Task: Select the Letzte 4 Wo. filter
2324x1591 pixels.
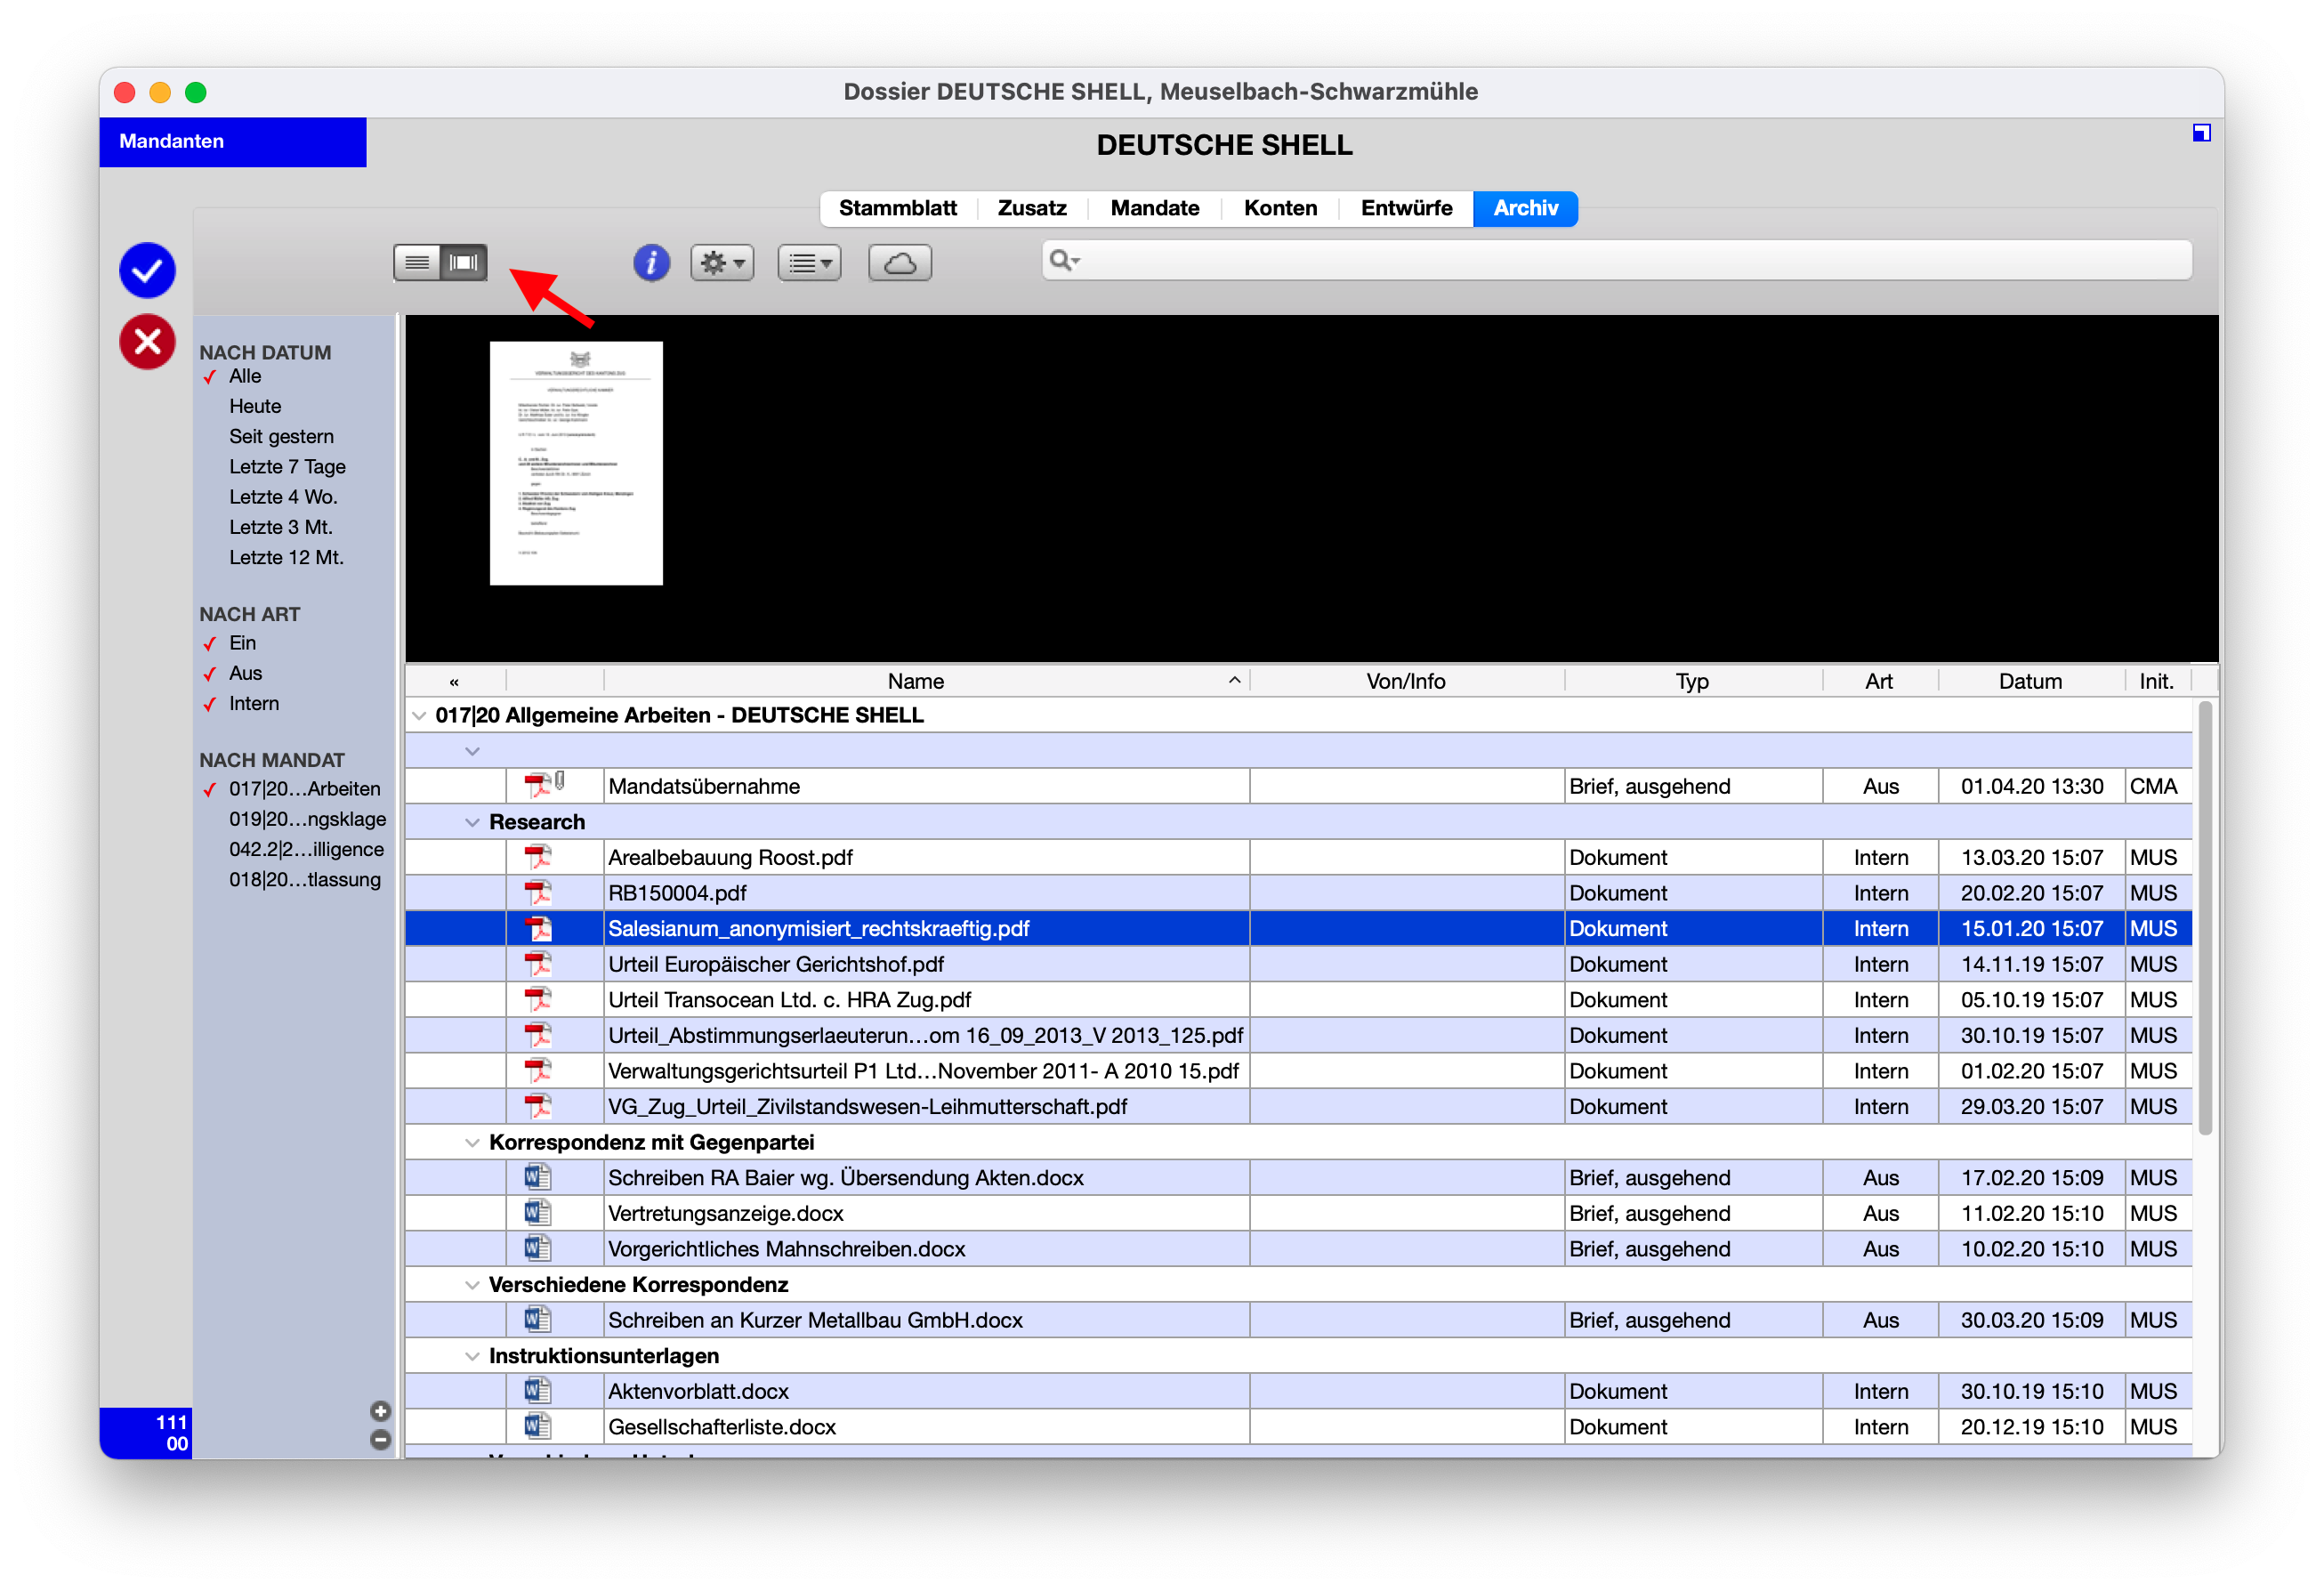Action: tap(283, 497)
